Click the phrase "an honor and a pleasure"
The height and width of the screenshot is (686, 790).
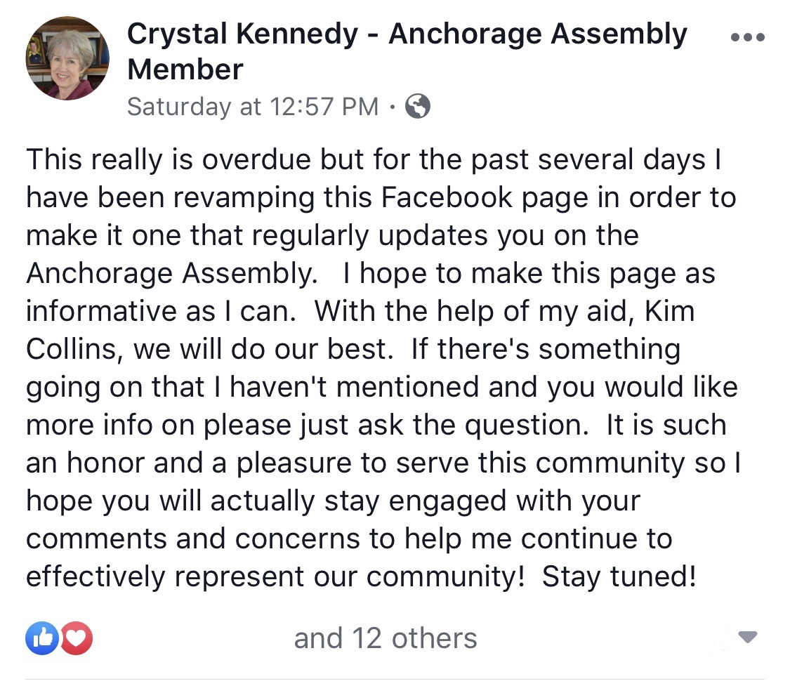(188, 463)
